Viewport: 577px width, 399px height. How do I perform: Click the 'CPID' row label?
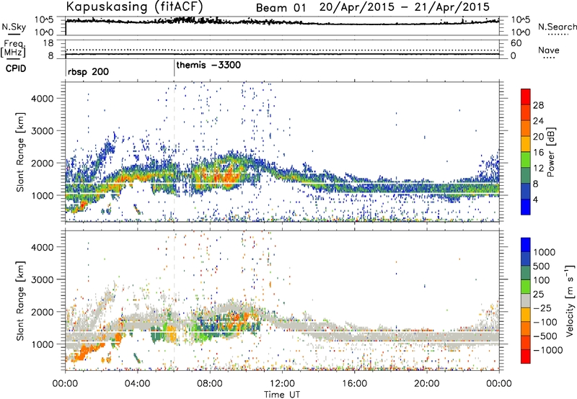click(16, 68)
